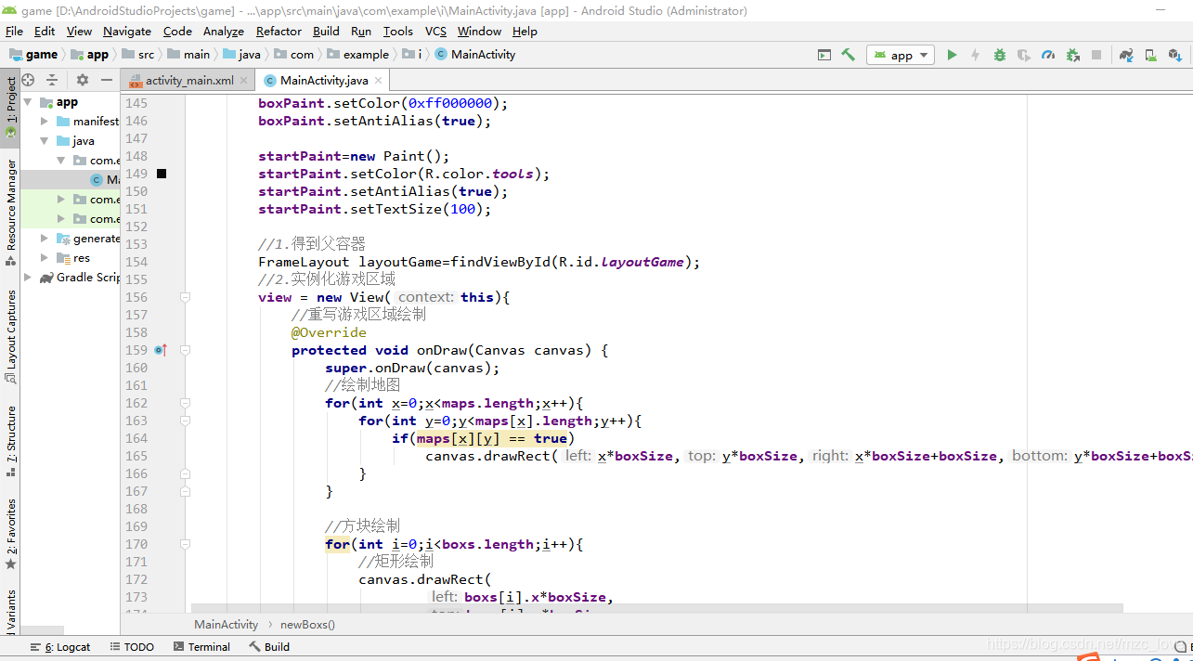Open the Profiler gauge icon
Image resolution: width=1193 pixels, height=661 pixels.
point(1048,55)
